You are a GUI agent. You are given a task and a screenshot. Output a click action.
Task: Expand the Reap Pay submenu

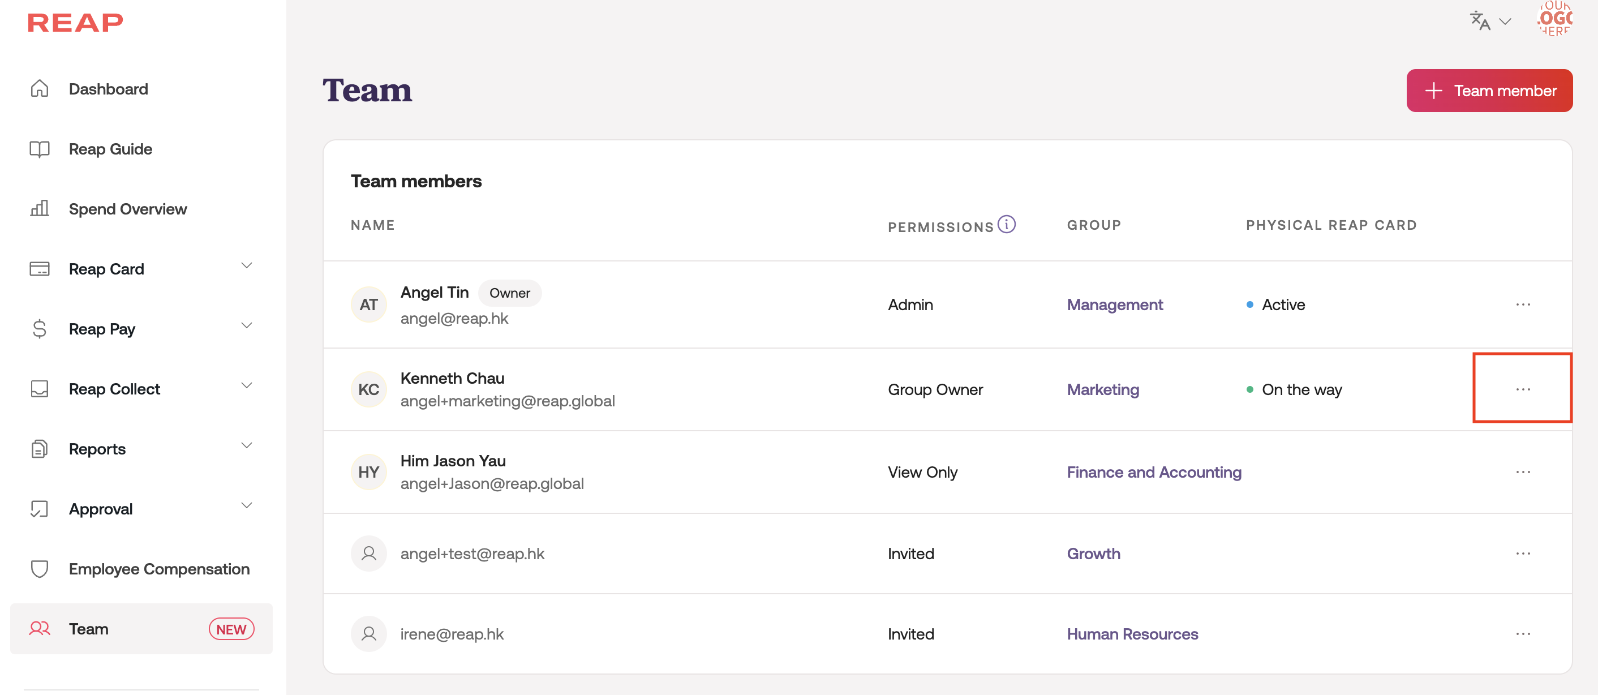pyautogui.click(x=246, y=327)
